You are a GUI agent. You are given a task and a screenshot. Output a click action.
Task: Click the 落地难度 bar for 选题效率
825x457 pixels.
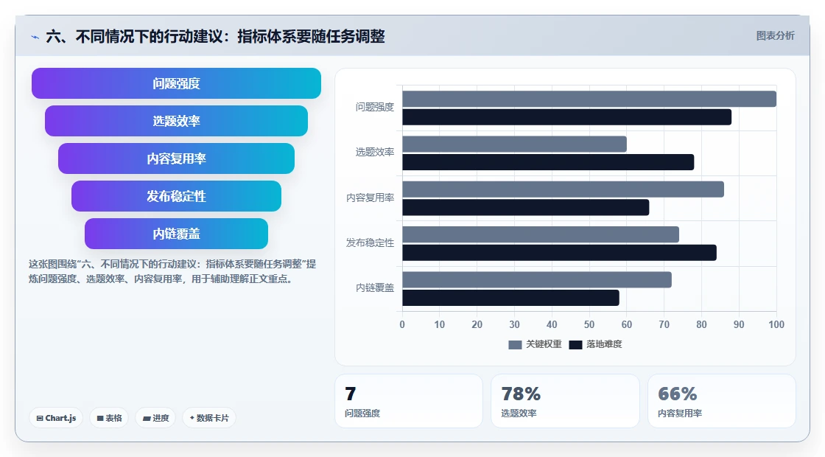tap(548, 162)
